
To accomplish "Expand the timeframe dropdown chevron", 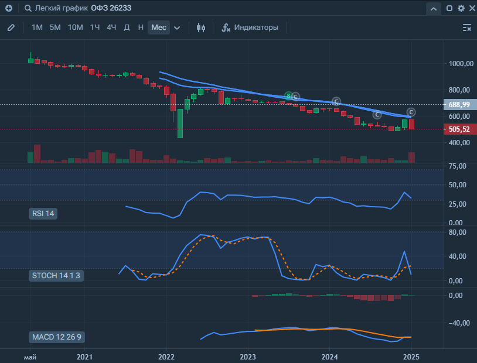I will pos(177,28).
